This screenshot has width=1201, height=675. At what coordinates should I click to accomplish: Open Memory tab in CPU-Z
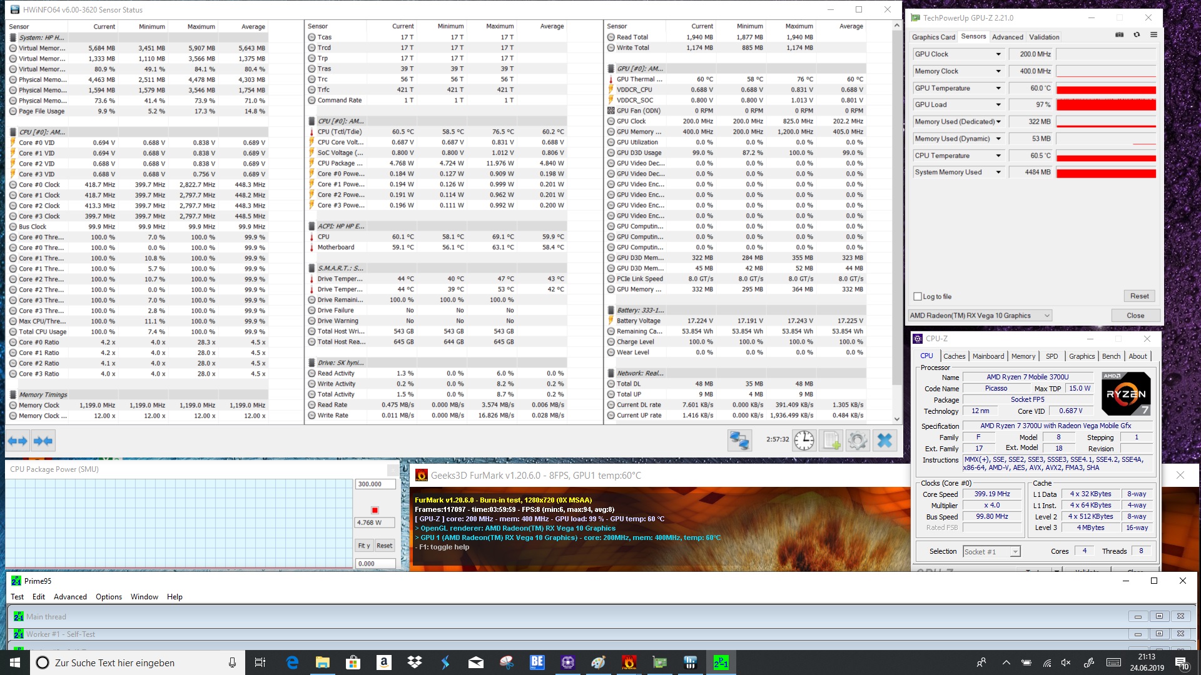1023,356
